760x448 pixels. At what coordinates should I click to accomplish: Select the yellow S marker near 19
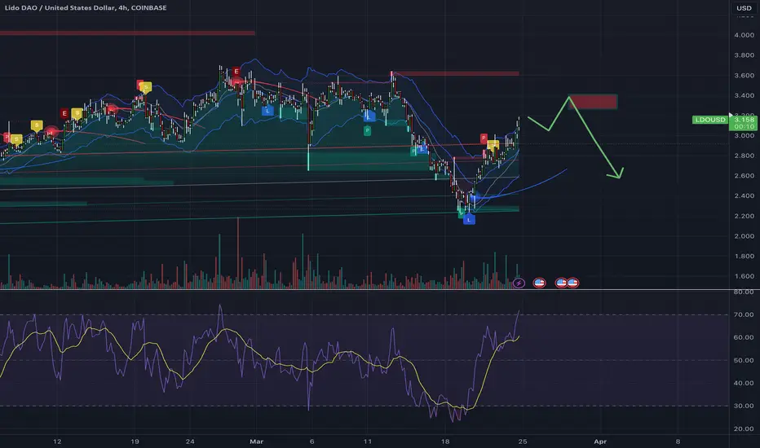tap(145, 88)
